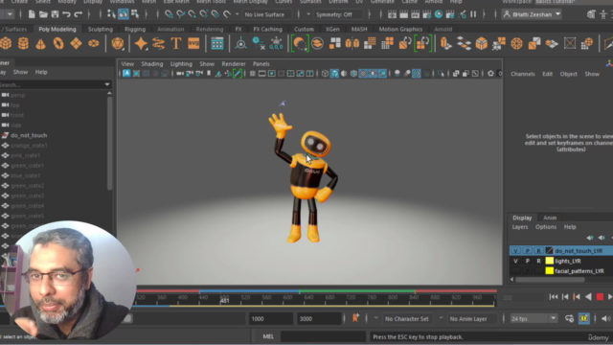
Task: Select the wireframe cube display icon
Action: (325, 74)
